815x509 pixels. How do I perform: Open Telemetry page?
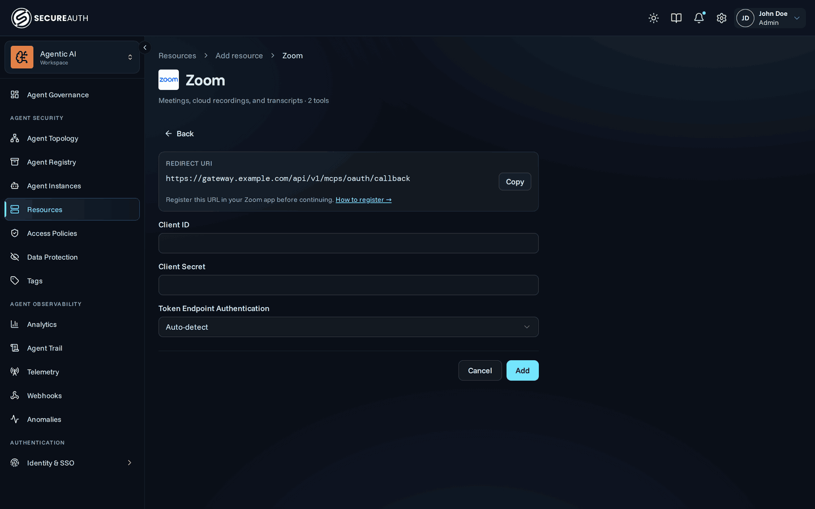[72, 372]
